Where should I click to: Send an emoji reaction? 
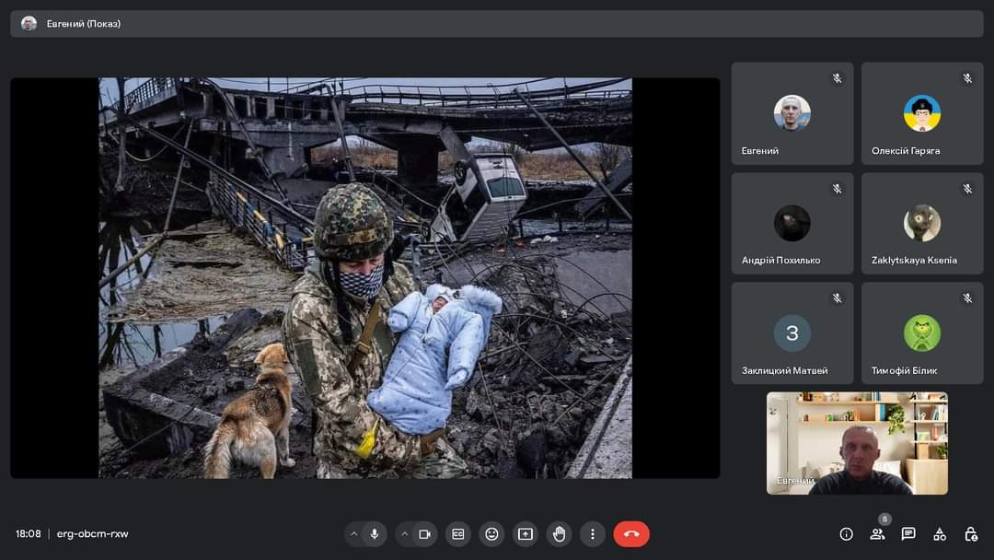(x=491, y=534)
